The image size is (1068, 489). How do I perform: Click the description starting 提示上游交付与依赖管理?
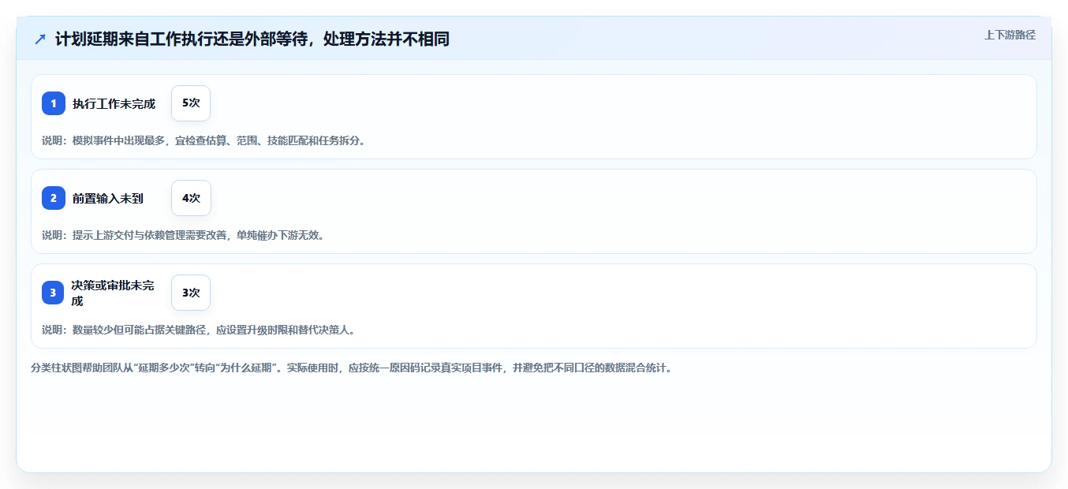(183, 235)
